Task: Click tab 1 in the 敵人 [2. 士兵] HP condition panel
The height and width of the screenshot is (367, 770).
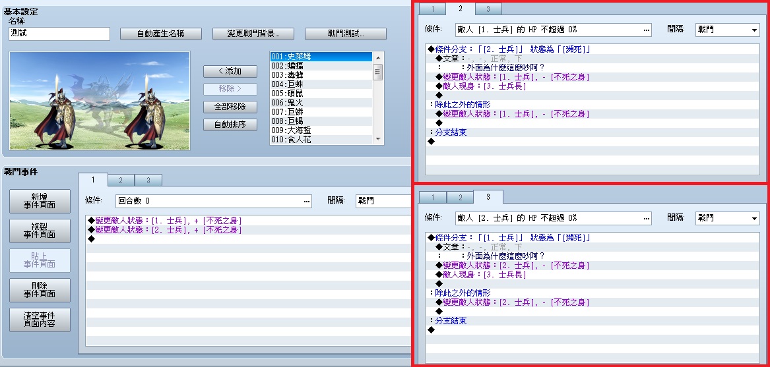Action: 432,197
